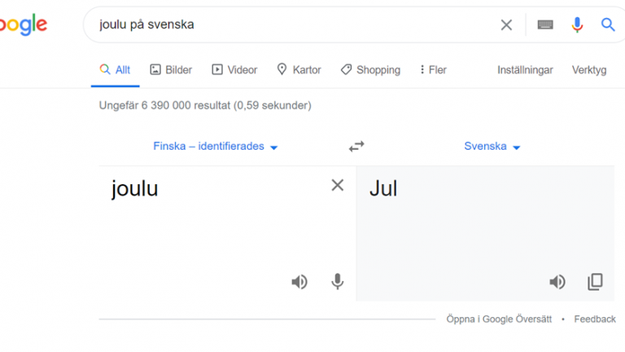Click the Feedback link
The width and height of the screenshot is (625, 352).
click(x=595, y=319)
